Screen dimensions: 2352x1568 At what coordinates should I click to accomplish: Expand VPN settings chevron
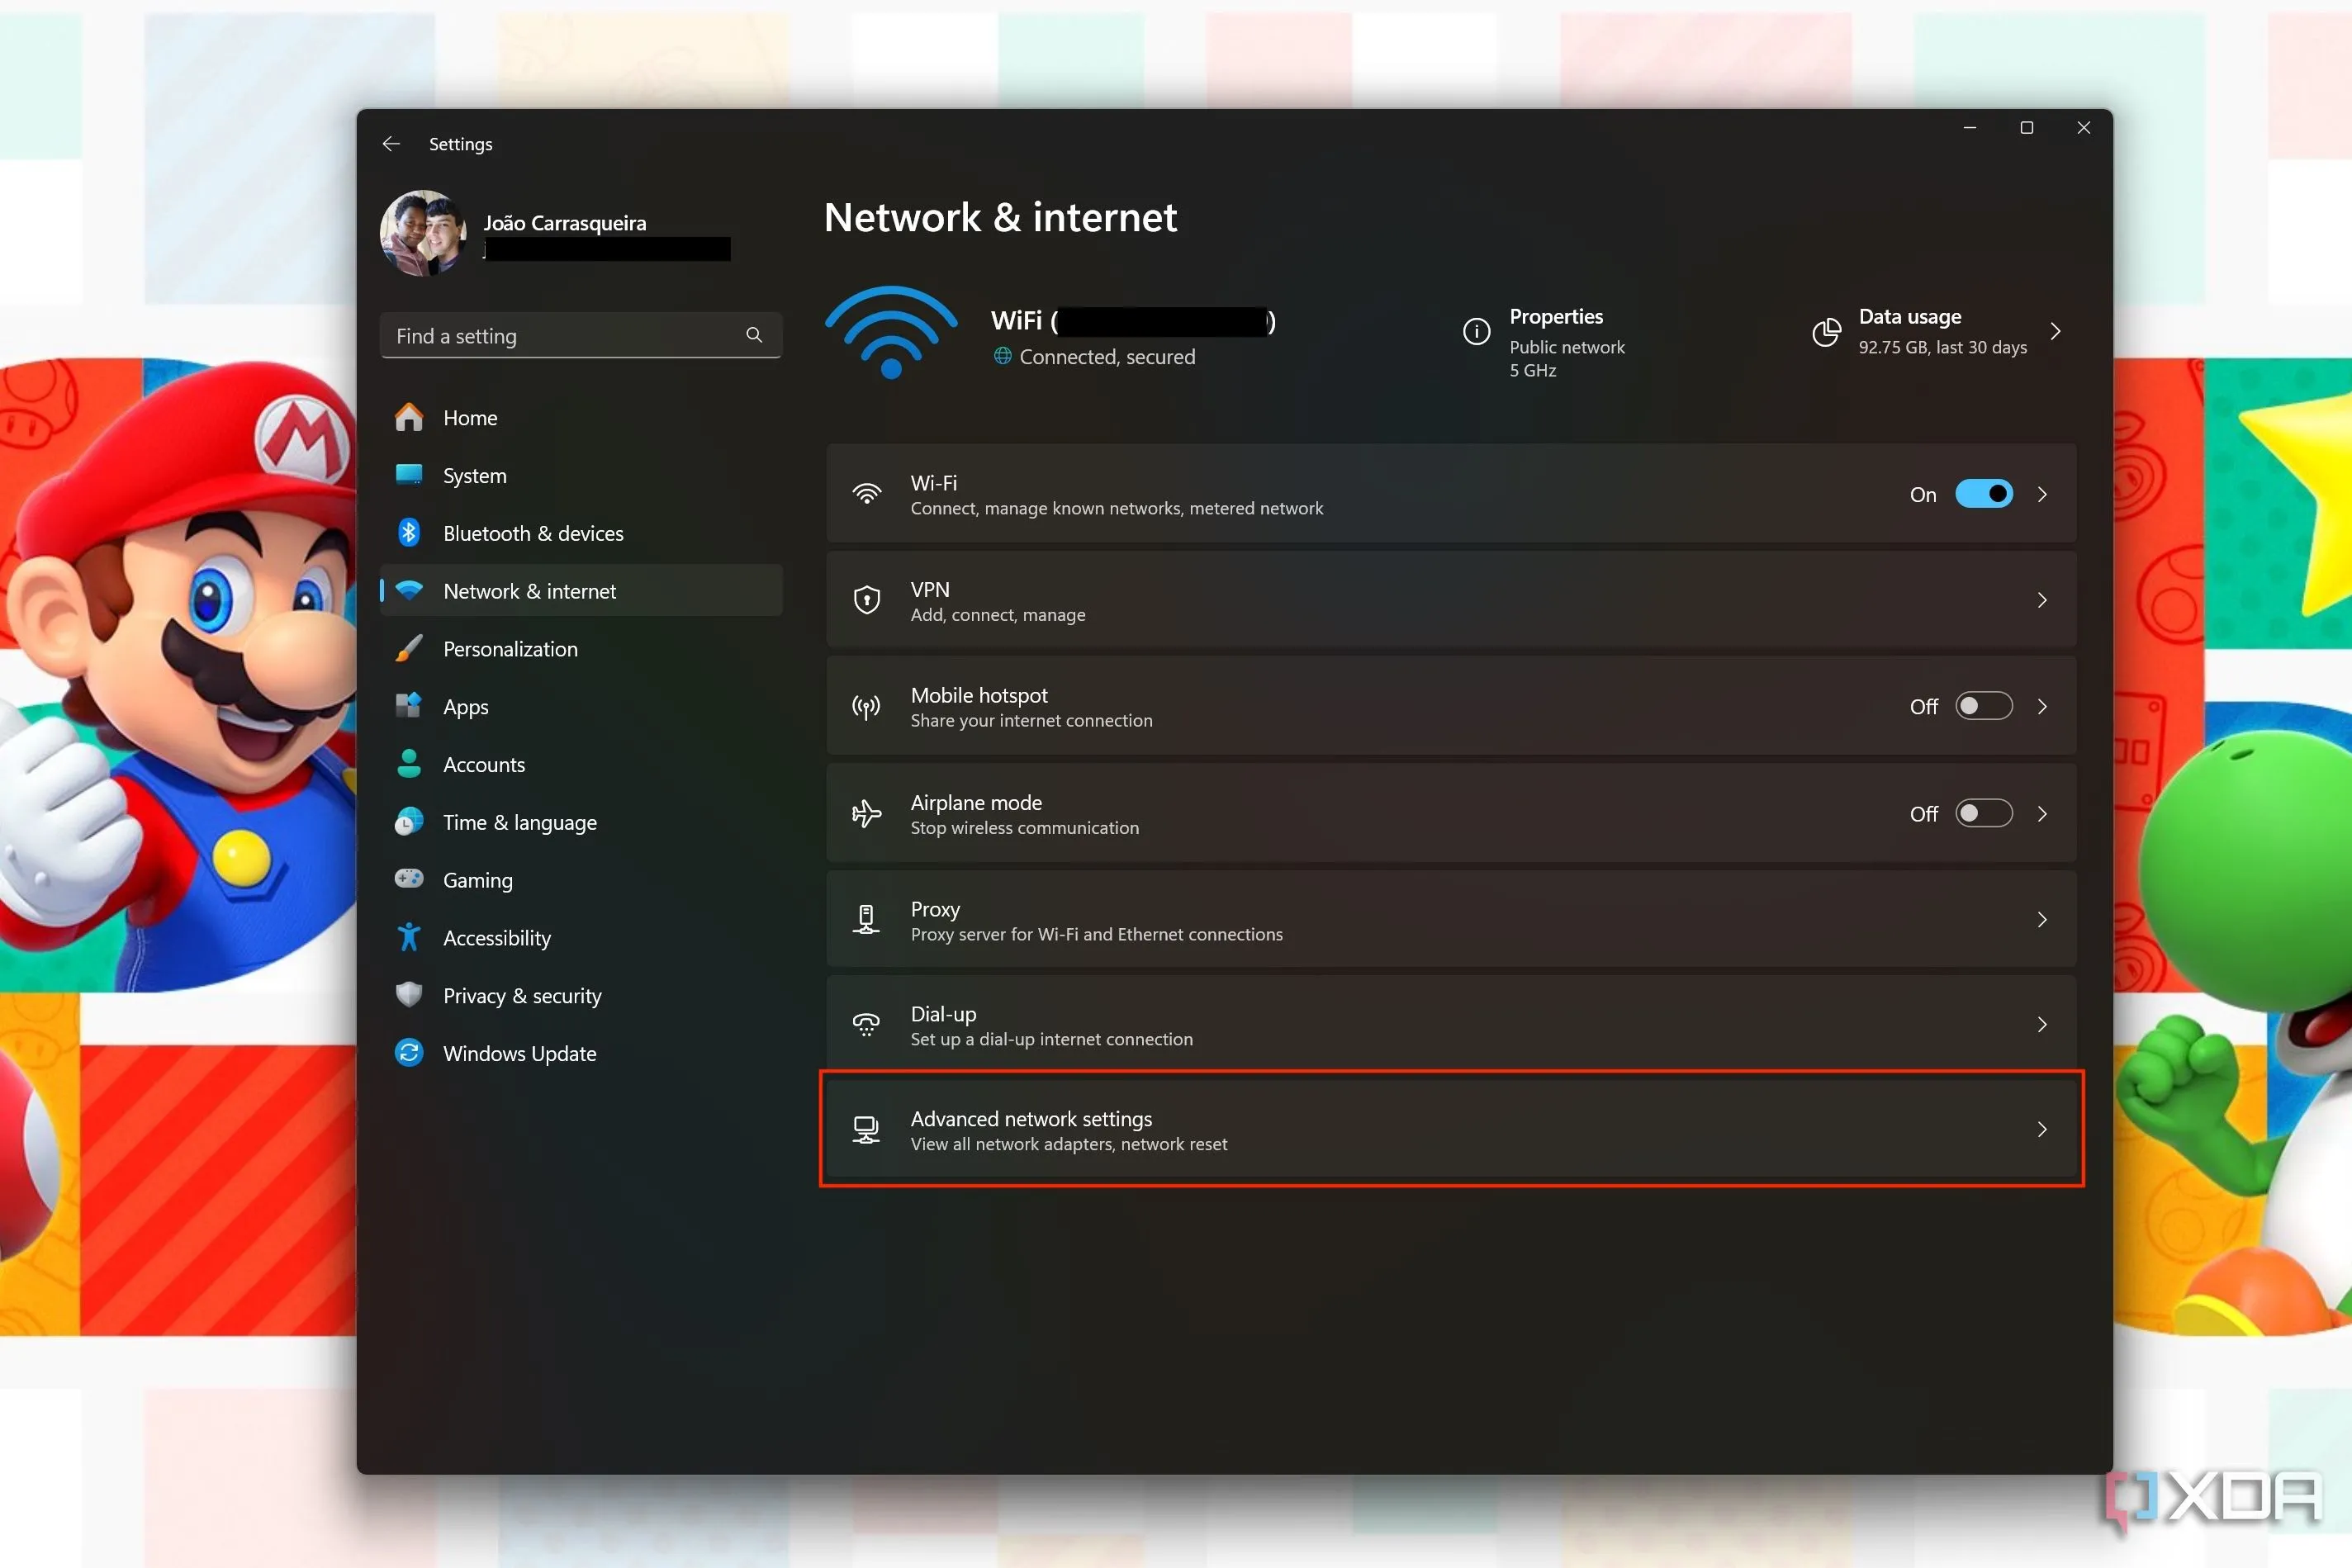tap(2041, 600)
